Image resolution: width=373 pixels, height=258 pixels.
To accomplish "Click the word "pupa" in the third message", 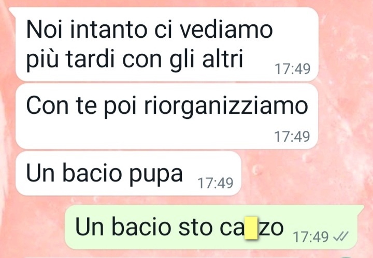I will tap(156, 174).
